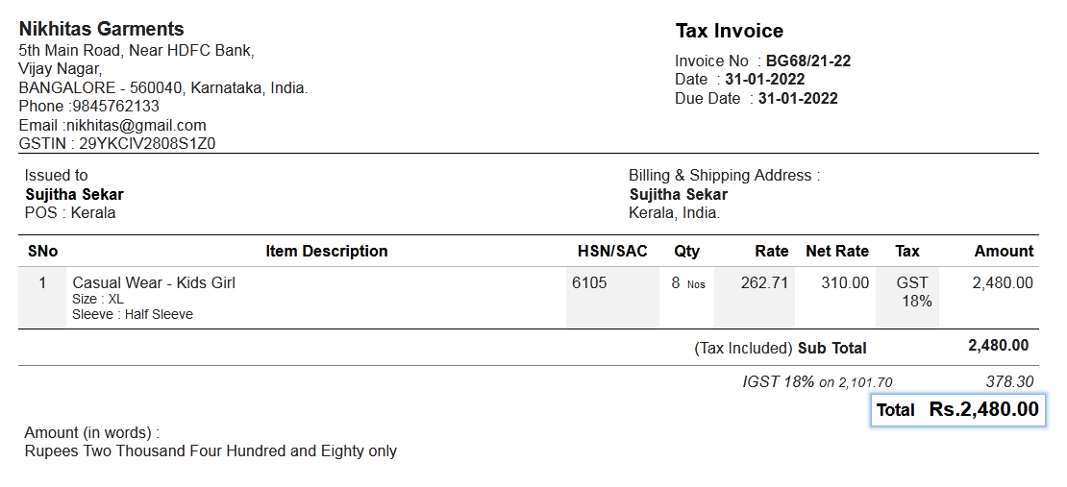Select the Tax Invoice heading
The width and height of the screenshot is (1067, 487).
[x=729, y=32]
